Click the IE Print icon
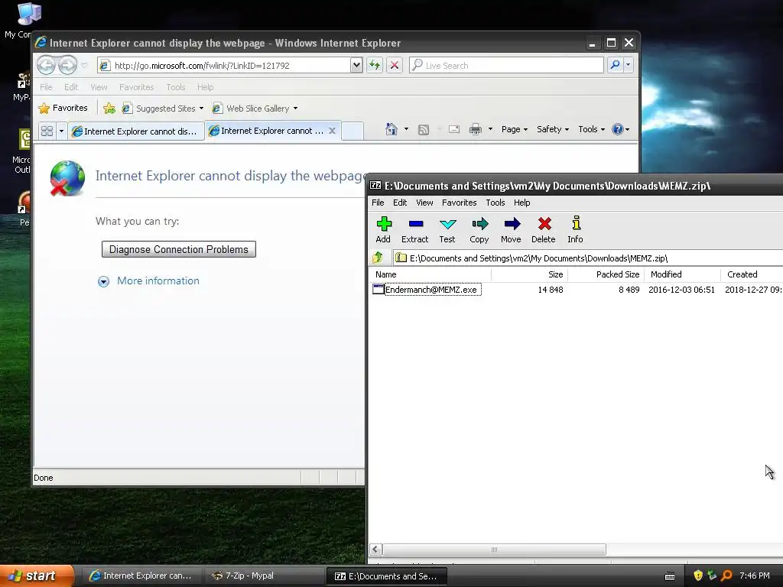This screenshot has width=783, height=587. 476,129
